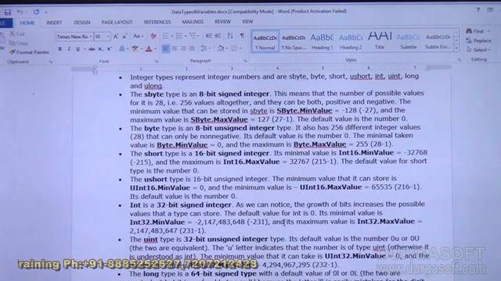Open the DESIGN ribbon tab
501x281 pixels.
tap(81, 23)
